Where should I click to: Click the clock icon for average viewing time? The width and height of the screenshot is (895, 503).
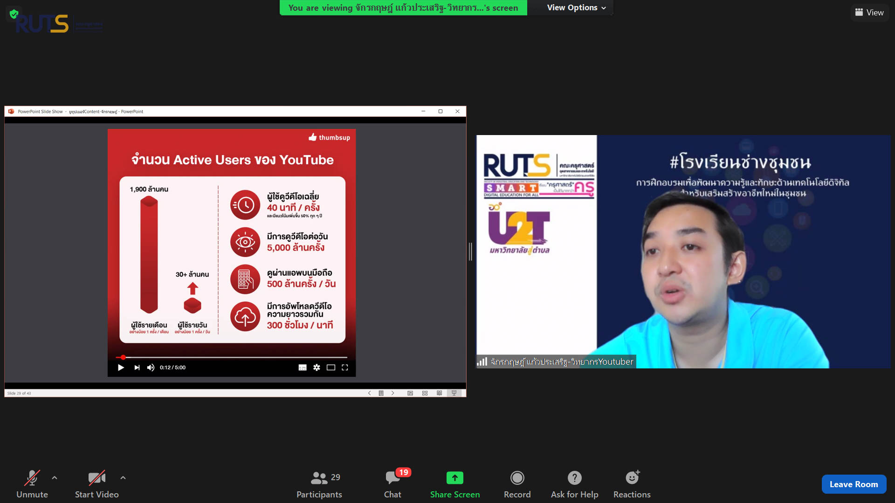[245, 204]
